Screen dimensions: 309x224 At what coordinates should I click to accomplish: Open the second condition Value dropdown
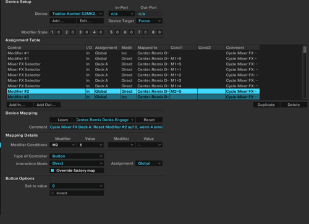(149, 145)
